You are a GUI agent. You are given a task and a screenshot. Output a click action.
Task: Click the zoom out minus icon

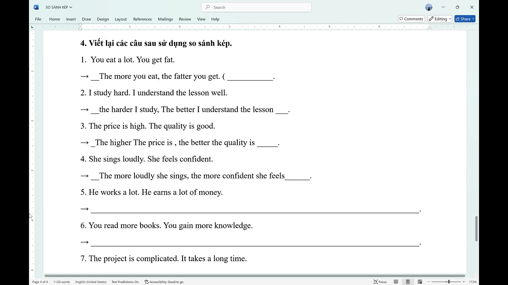pos(429,282)
